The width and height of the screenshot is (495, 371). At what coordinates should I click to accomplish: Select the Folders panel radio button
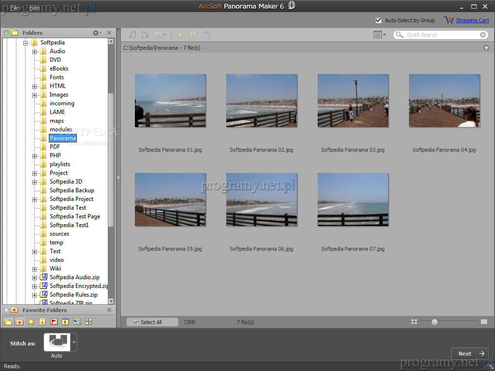click(6, 33)
